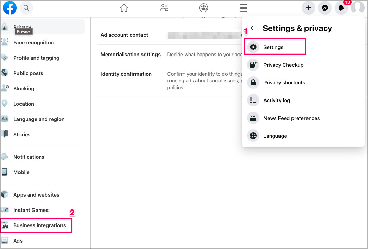The image size is (368, 249).
Task: Click the Mobile phone icon
Action: [x=4, y=172]
